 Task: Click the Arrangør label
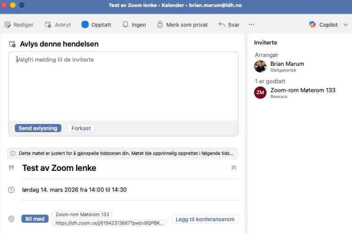coord(266,55)
